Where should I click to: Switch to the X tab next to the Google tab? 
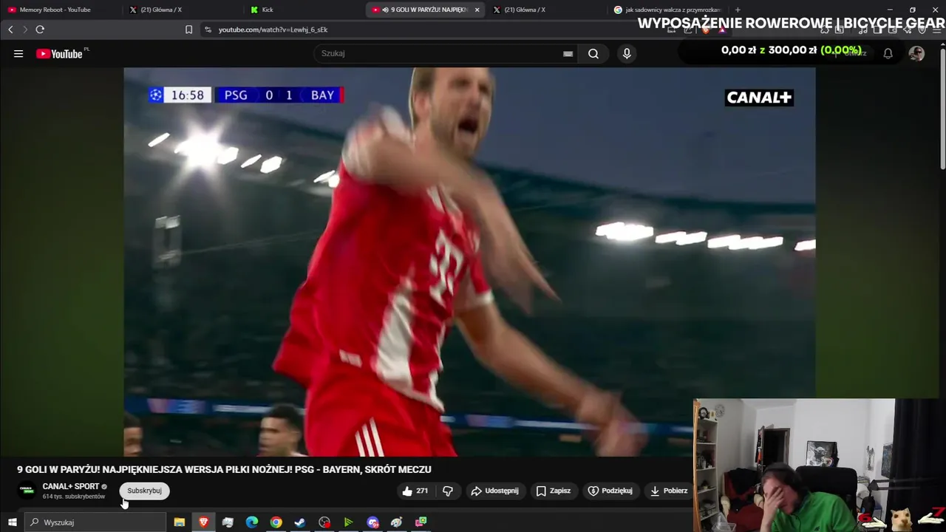tap(545, 10)
